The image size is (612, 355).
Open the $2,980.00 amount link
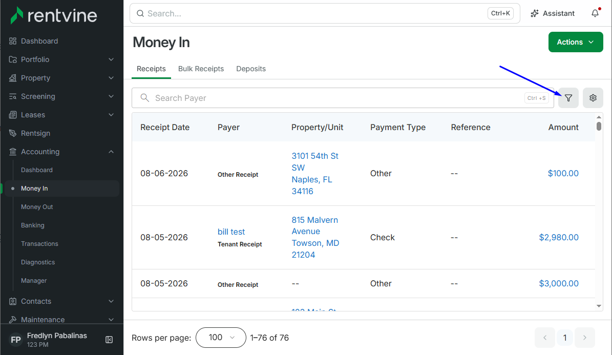[x=559, y=237]
